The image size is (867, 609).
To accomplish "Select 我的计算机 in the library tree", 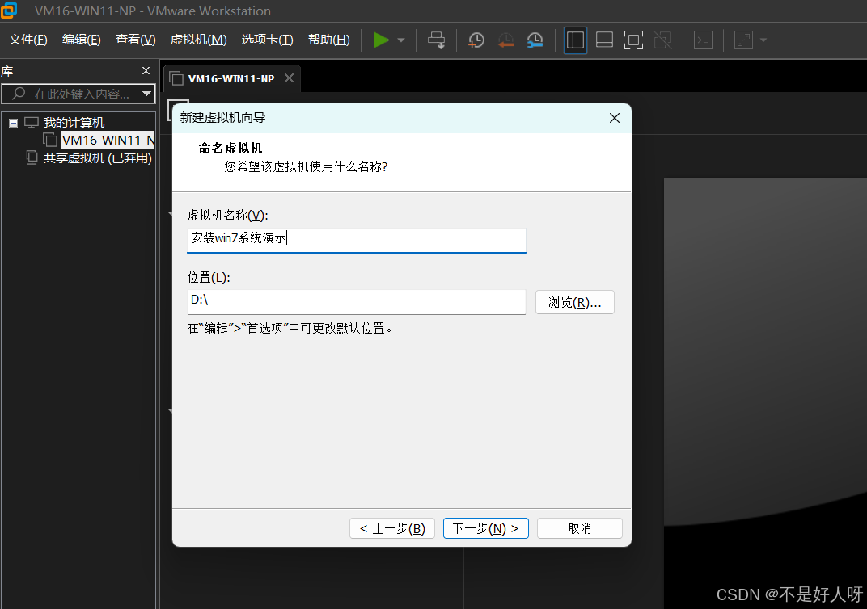I will coord(74,123).
